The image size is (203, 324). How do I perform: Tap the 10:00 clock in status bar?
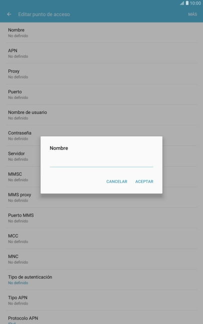tap(195, 3)
